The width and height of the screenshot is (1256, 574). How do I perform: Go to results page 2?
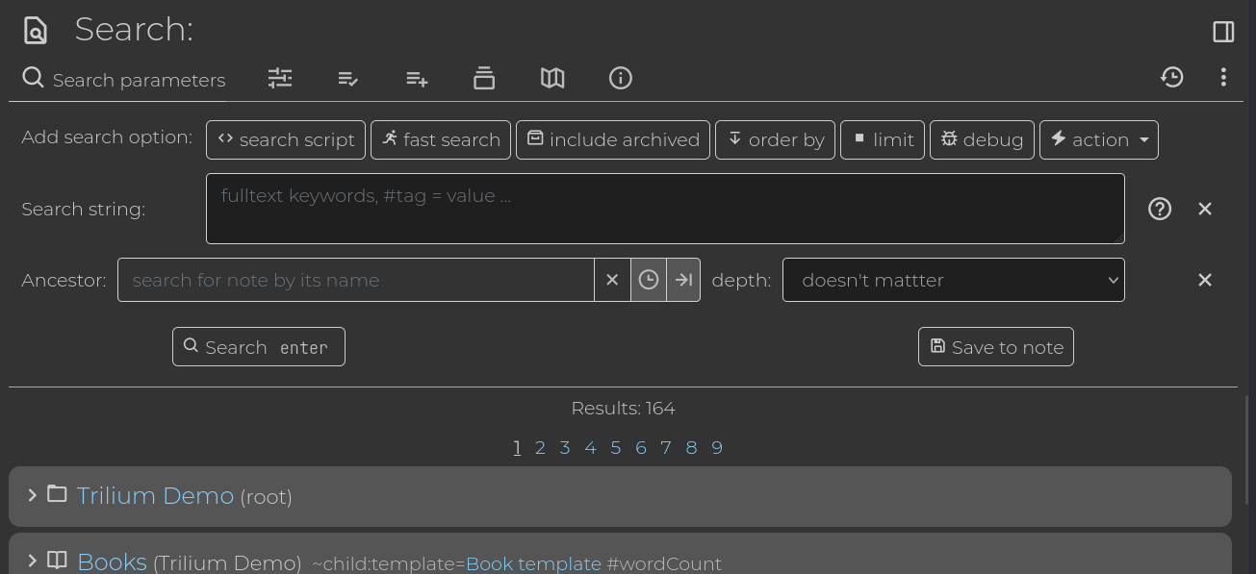coord(540,447)
